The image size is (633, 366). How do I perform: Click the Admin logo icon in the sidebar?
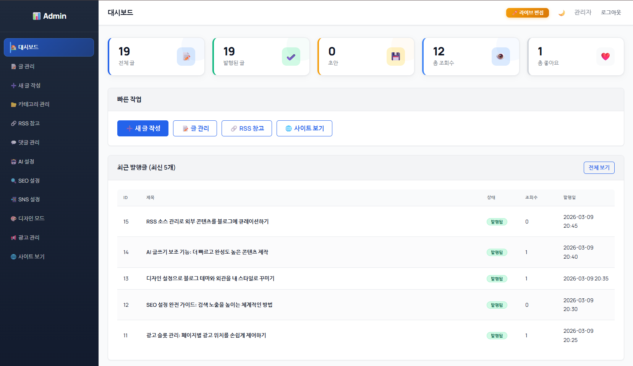pos(37,16)
